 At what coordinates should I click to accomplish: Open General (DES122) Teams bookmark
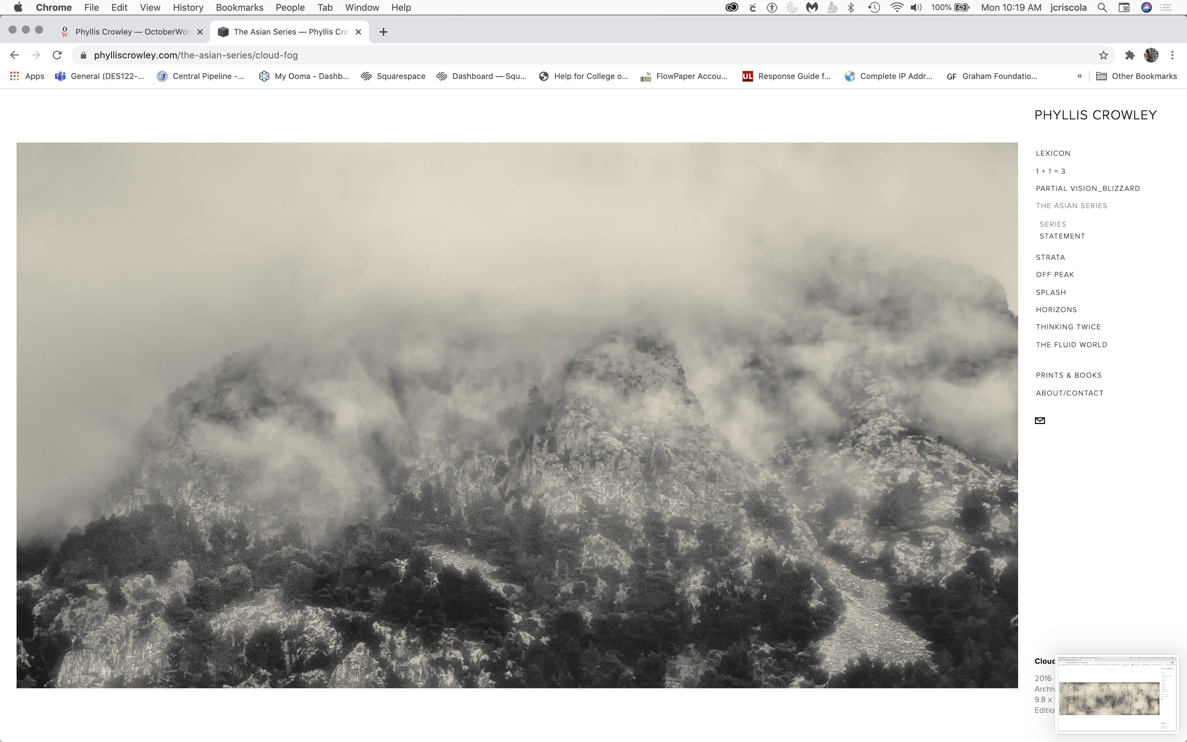100,76
